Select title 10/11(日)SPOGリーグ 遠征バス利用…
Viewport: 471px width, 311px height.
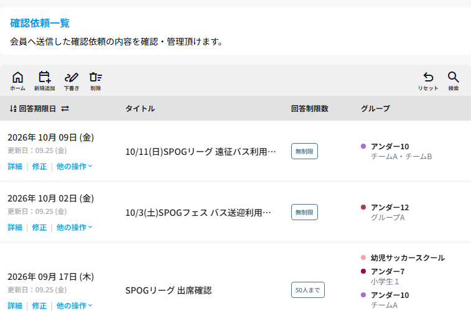pos(200,152)
